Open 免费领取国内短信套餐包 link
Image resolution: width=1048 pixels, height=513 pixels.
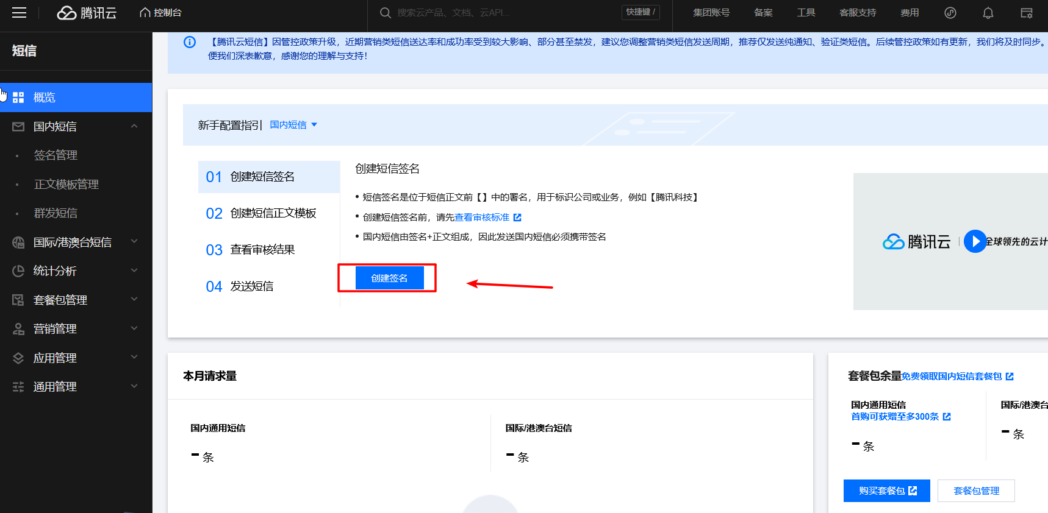(952, 377)
